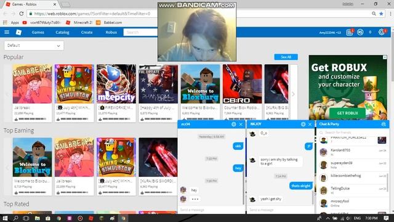
Task: Open superayden39 conversation in chat list
Action: tap(353, 165)
